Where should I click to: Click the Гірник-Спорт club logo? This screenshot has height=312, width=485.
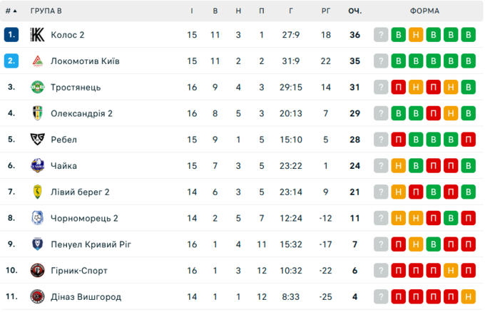pyautogui.click(x=38, y=271)
